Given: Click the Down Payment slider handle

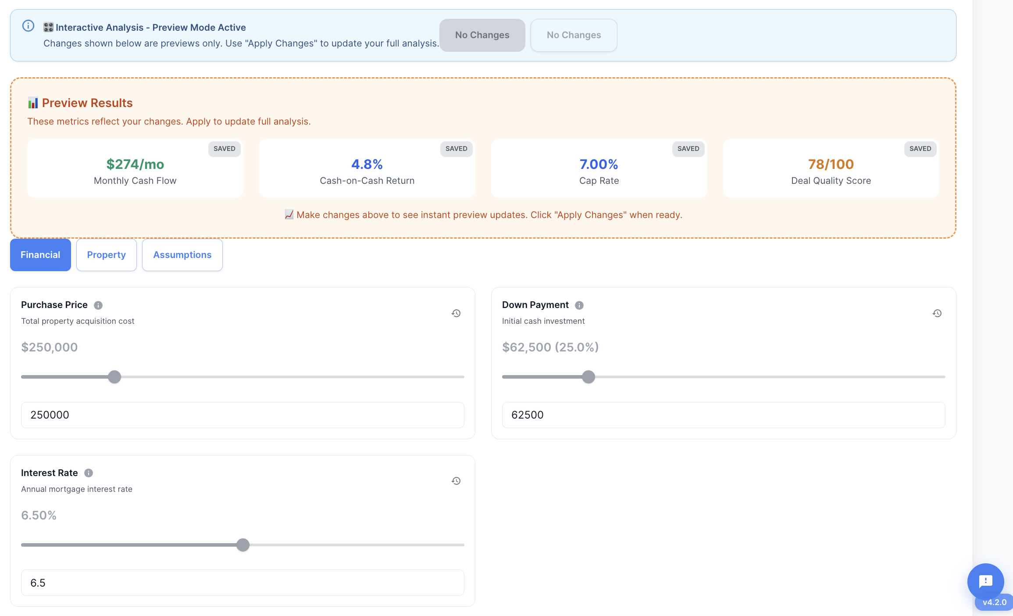Looking at the screenshot, I should click(x=589, y=377).
